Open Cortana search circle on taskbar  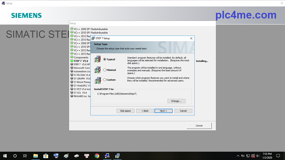coord(15,156)
